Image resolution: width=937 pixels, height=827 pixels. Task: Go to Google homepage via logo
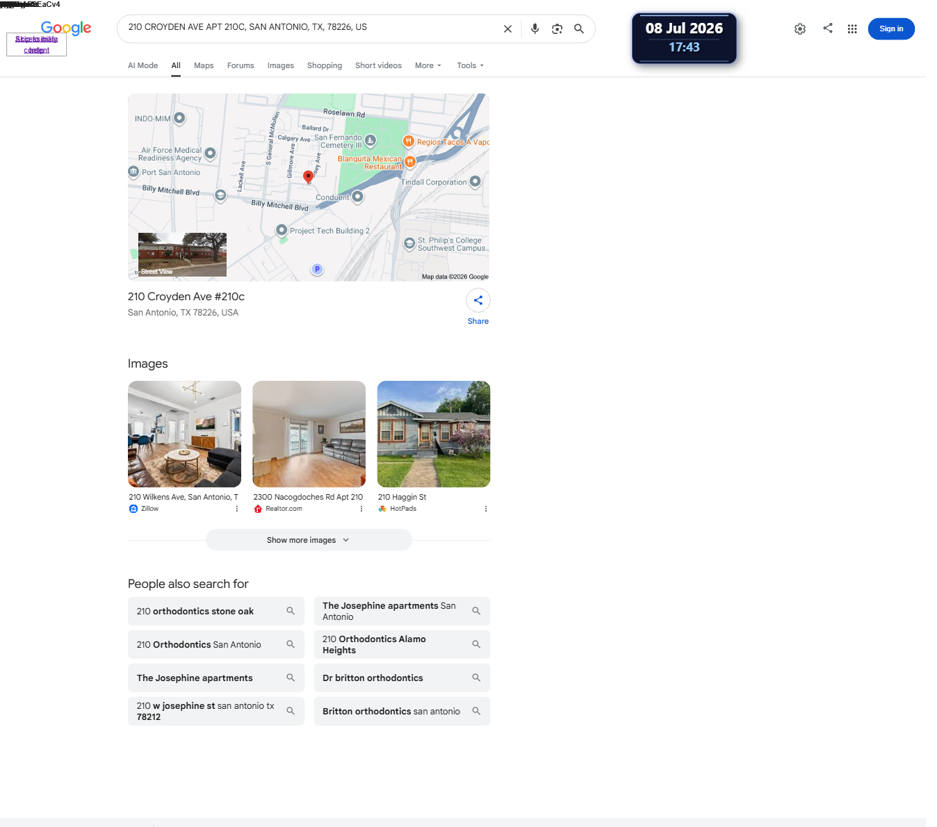point(66,28)
